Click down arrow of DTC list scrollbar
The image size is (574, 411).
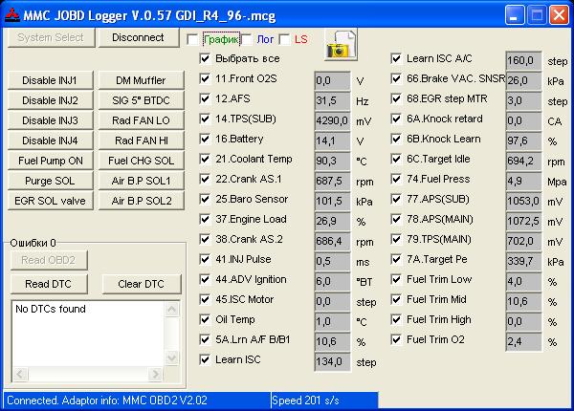pyautogui.click(x=171, y=357)
